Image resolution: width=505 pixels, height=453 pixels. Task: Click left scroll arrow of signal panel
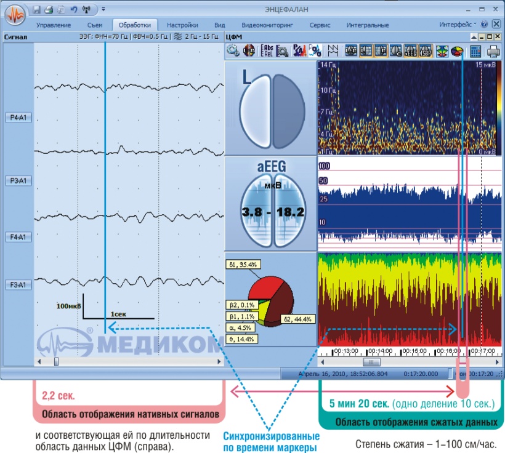point(39,361)
